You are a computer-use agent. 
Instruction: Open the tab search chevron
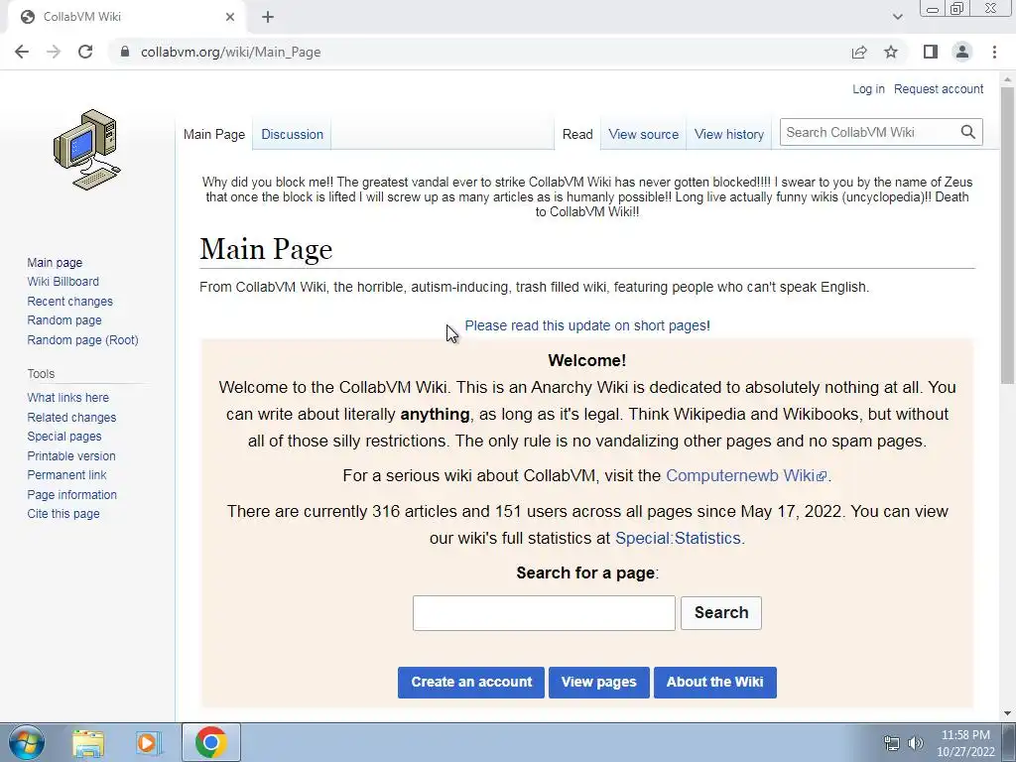pos(897,17)
